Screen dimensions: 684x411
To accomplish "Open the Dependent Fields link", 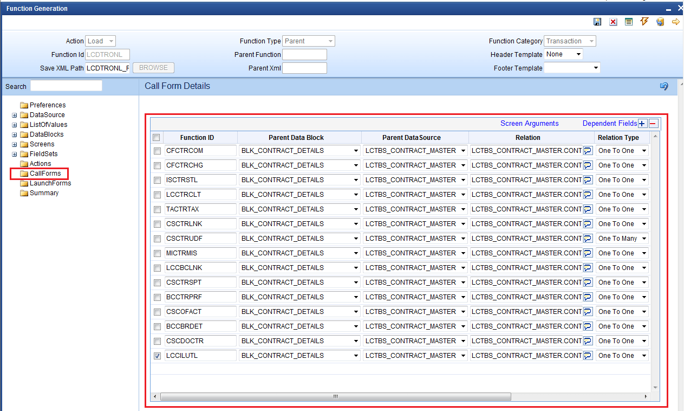I will (x=609, y=124).
